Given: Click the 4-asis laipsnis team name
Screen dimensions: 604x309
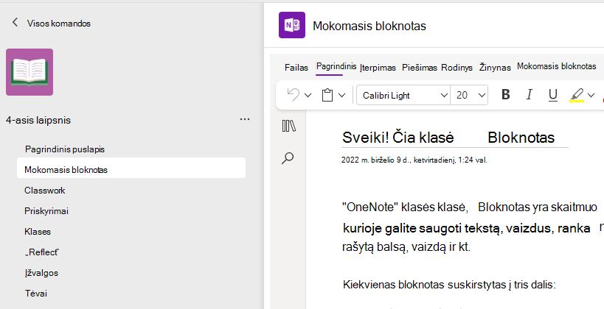Looking at the screenshot, I should click(x=38, y=120).
